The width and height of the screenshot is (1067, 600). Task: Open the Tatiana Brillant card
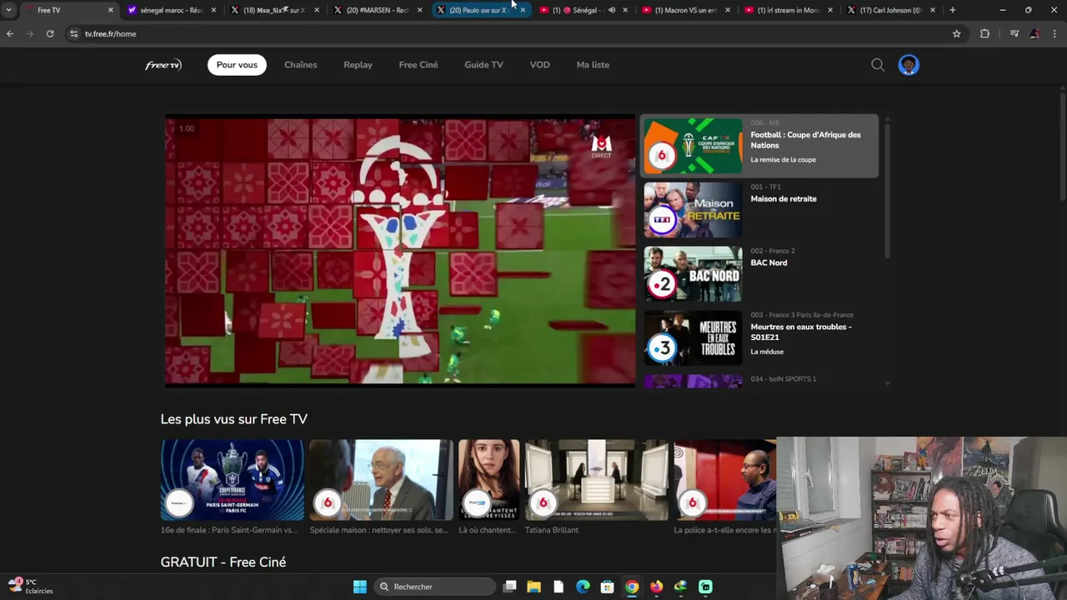597,480
